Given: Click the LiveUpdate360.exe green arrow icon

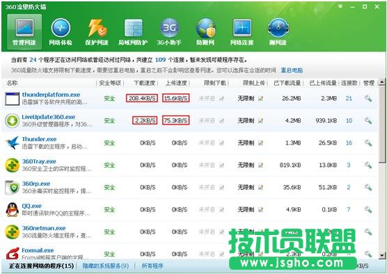Looking at the screenshot, I should (13, 120).
